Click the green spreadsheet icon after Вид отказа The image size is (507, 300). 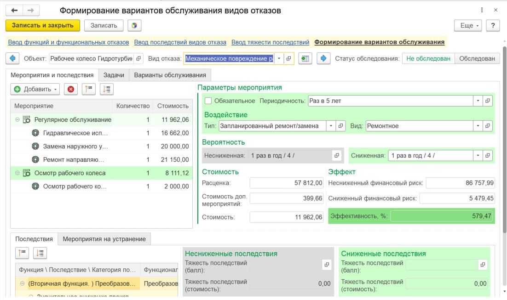(305, 58)
